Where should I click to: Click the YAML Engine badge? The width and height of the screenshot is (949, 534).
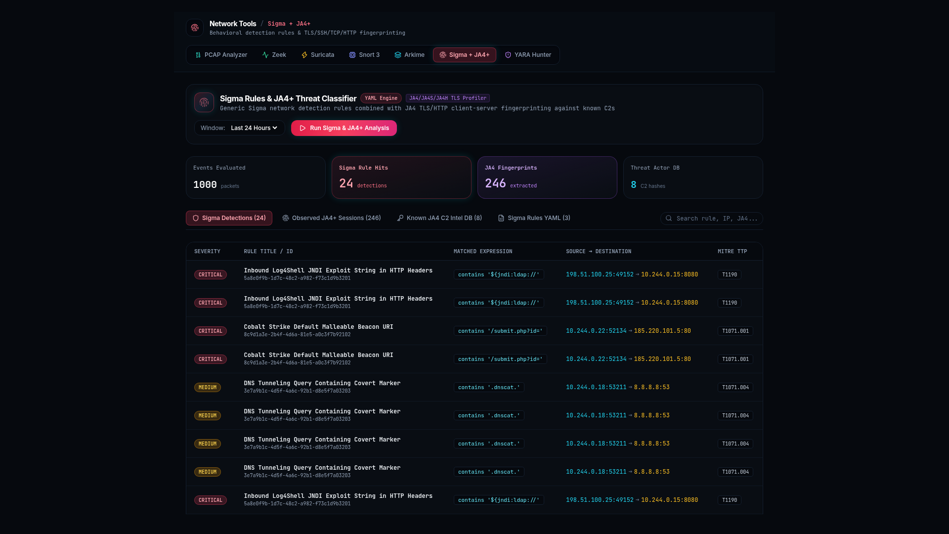(381, 98)
